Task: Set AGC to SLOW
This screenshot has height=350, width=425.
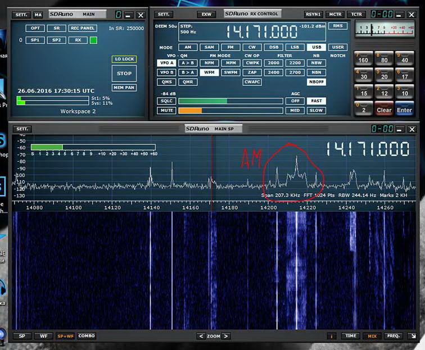Action: 317,110
